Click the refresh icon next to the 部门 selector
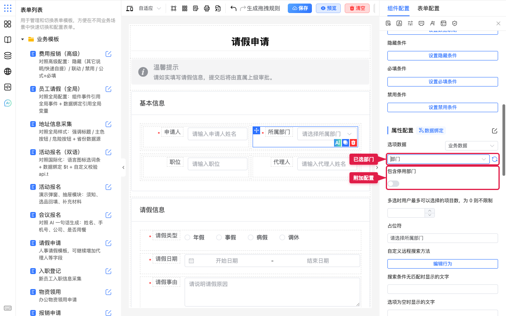This screenshot has height=316, width=506. 495,159
